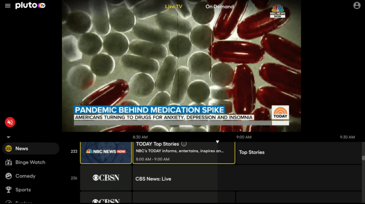The width and height of the screenshot is (365, 204).
Task: Click the Pluto TV logo
Action: coord(30,6)
